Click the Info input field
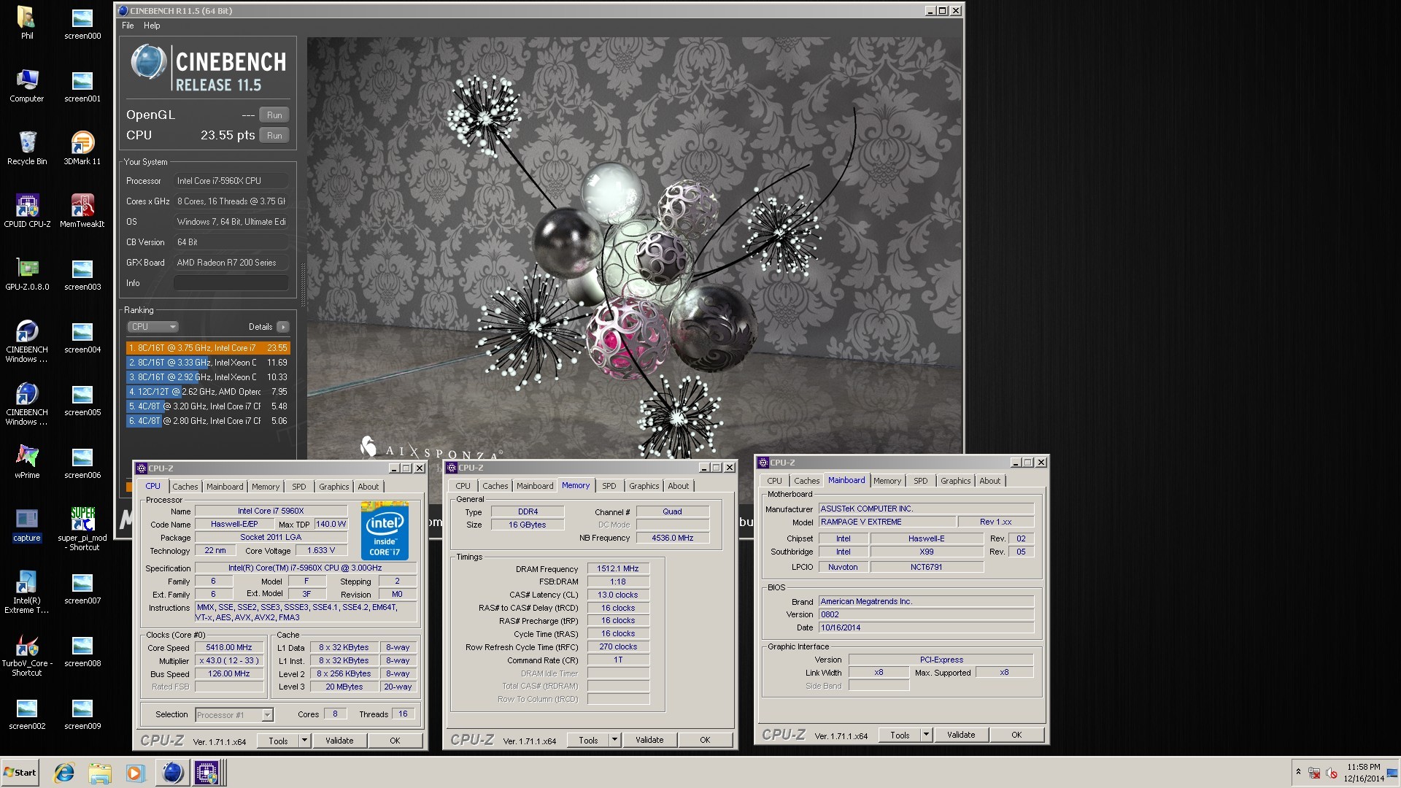Image resolution: width=1401 pixels, height=788 pixels. (231, 283)
